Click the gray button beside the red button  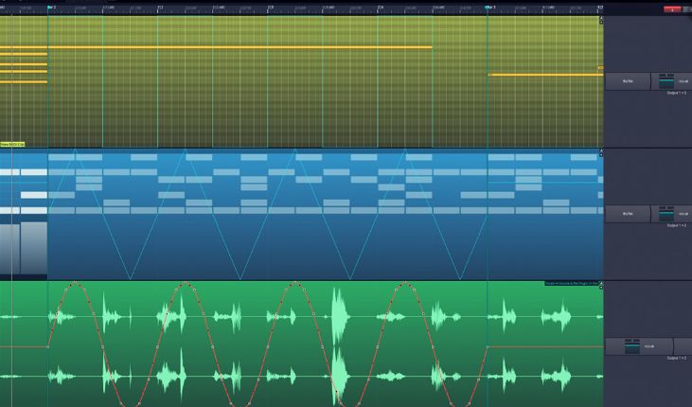click(x=686, y=9)
